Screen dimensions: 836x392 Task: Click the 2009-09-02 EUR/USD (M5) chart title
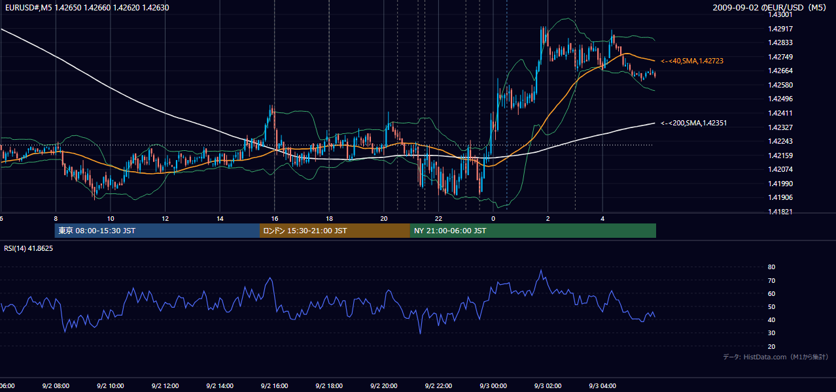(x=771, y=8)
